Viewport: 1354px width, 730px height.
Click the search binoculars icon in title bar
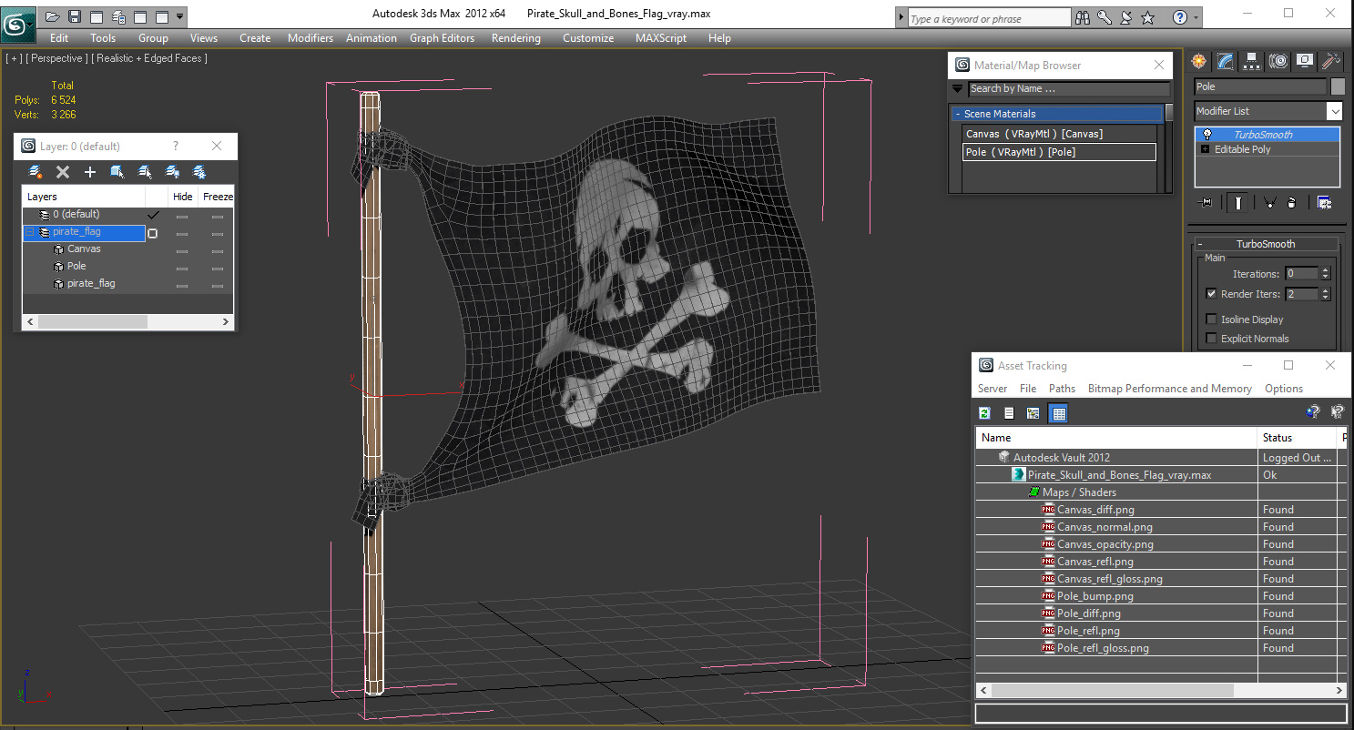[x=1083, y=17]
